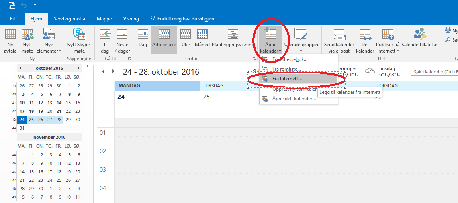Select the Arbeidsuke view

tap(164, 40)
